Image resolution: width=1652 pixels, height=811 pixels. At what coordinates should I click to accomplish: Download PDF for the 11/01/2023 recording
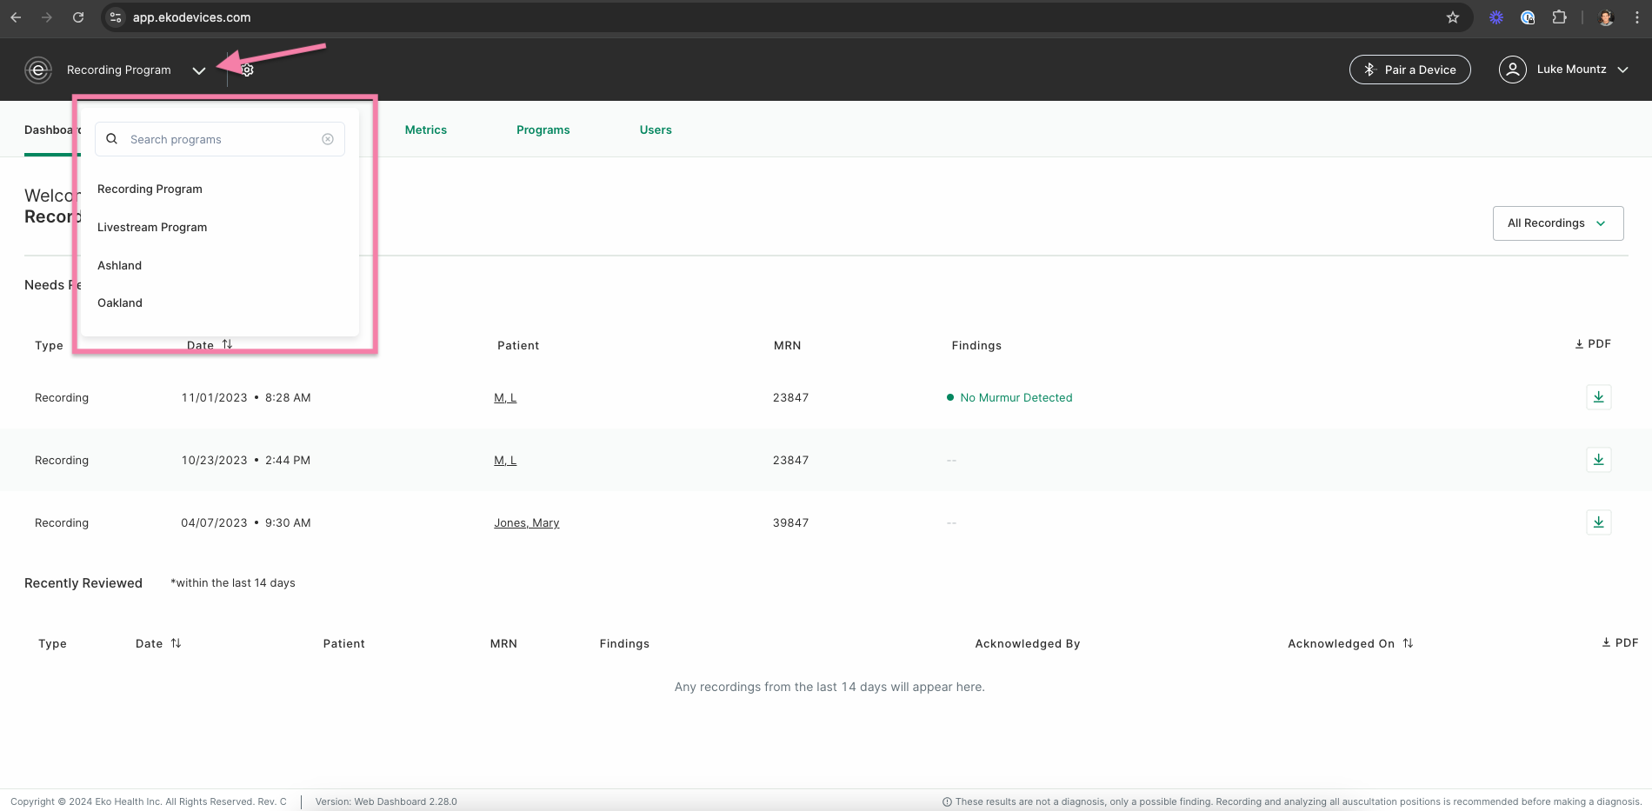pos(1598,397)
